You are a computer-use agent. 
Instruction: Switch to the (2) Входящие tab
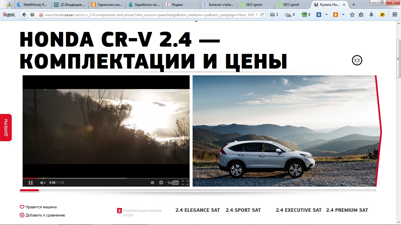click(70, 5)
